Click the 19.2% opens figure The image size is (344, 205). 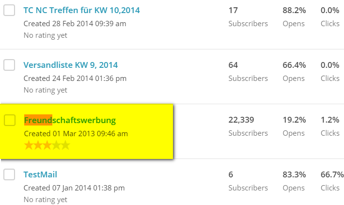click(x=293, y=120)
